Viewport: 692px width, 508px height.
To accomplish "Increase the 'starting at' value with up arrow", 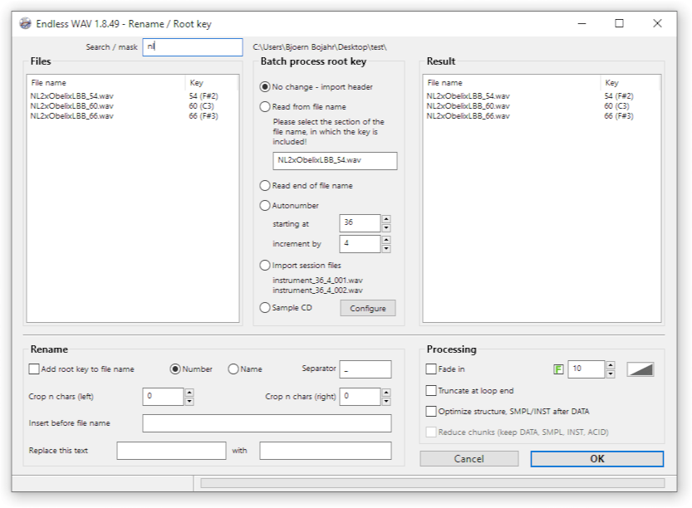I will (x=386, y=219).
